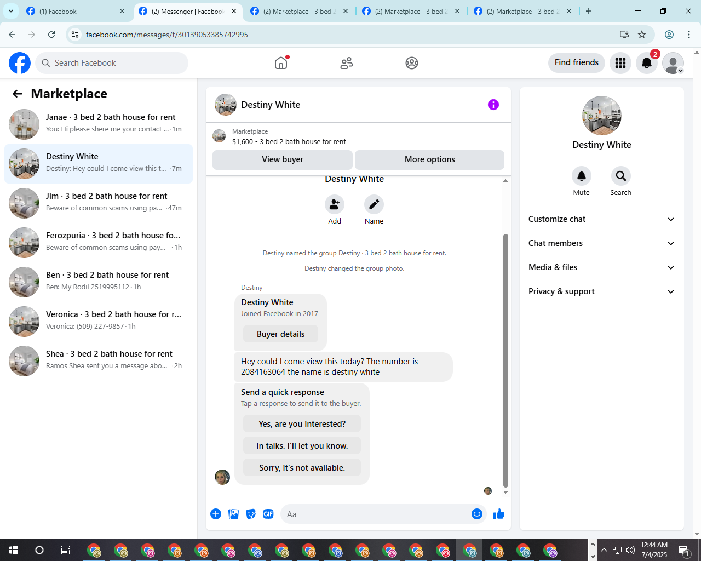Viewport: 701px width, 561px height.
Task: Open the Home feed icon
Action: [281, 63]
